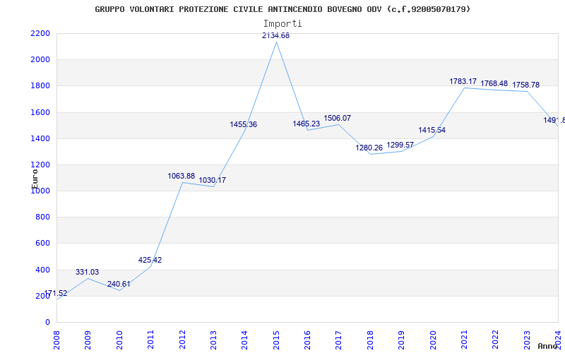Click the y-axis tick 2000
The image size is (565, 353).
(40, 60)
